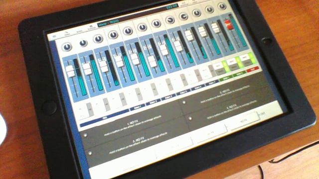Select the pan knob on mixer channel 5

tap(128, 31)
